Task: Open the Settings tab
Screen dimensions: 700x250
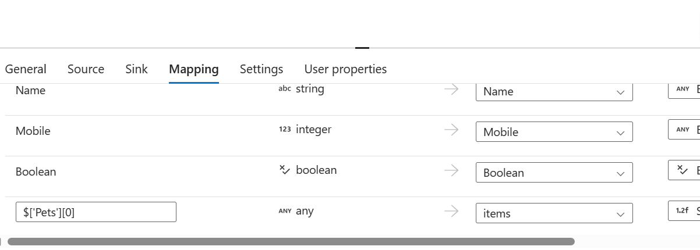Action: [261, 69]
